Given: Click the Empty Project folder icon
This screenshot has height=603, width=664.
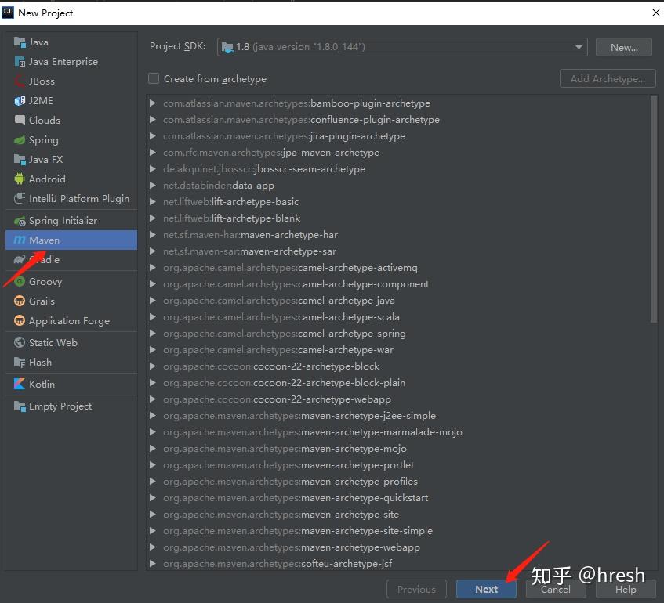Looking at the screenshot, I should pos(20,406).
